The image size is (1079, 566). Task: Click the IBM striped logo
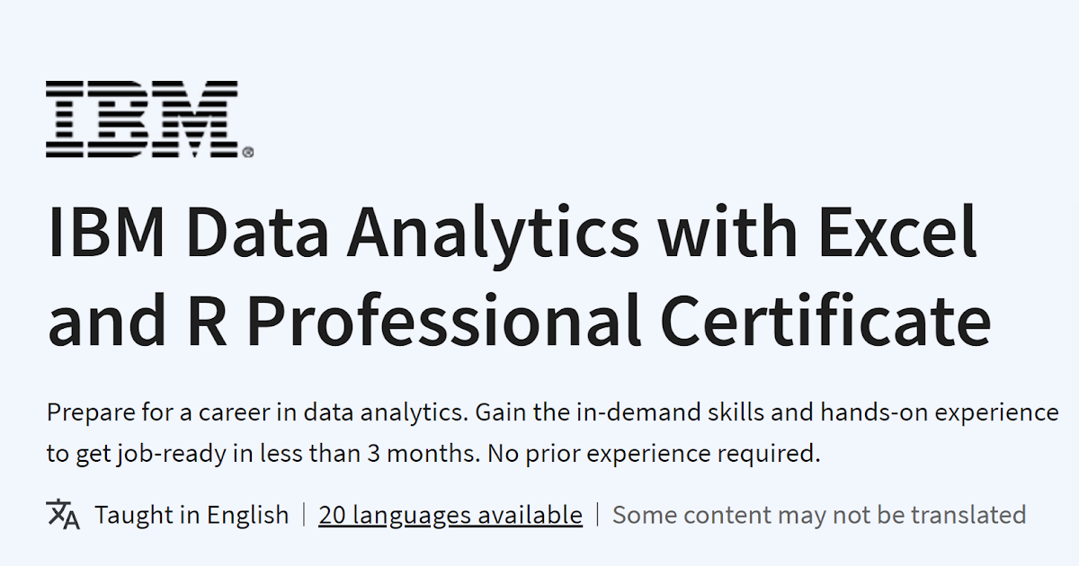[142, 119]
